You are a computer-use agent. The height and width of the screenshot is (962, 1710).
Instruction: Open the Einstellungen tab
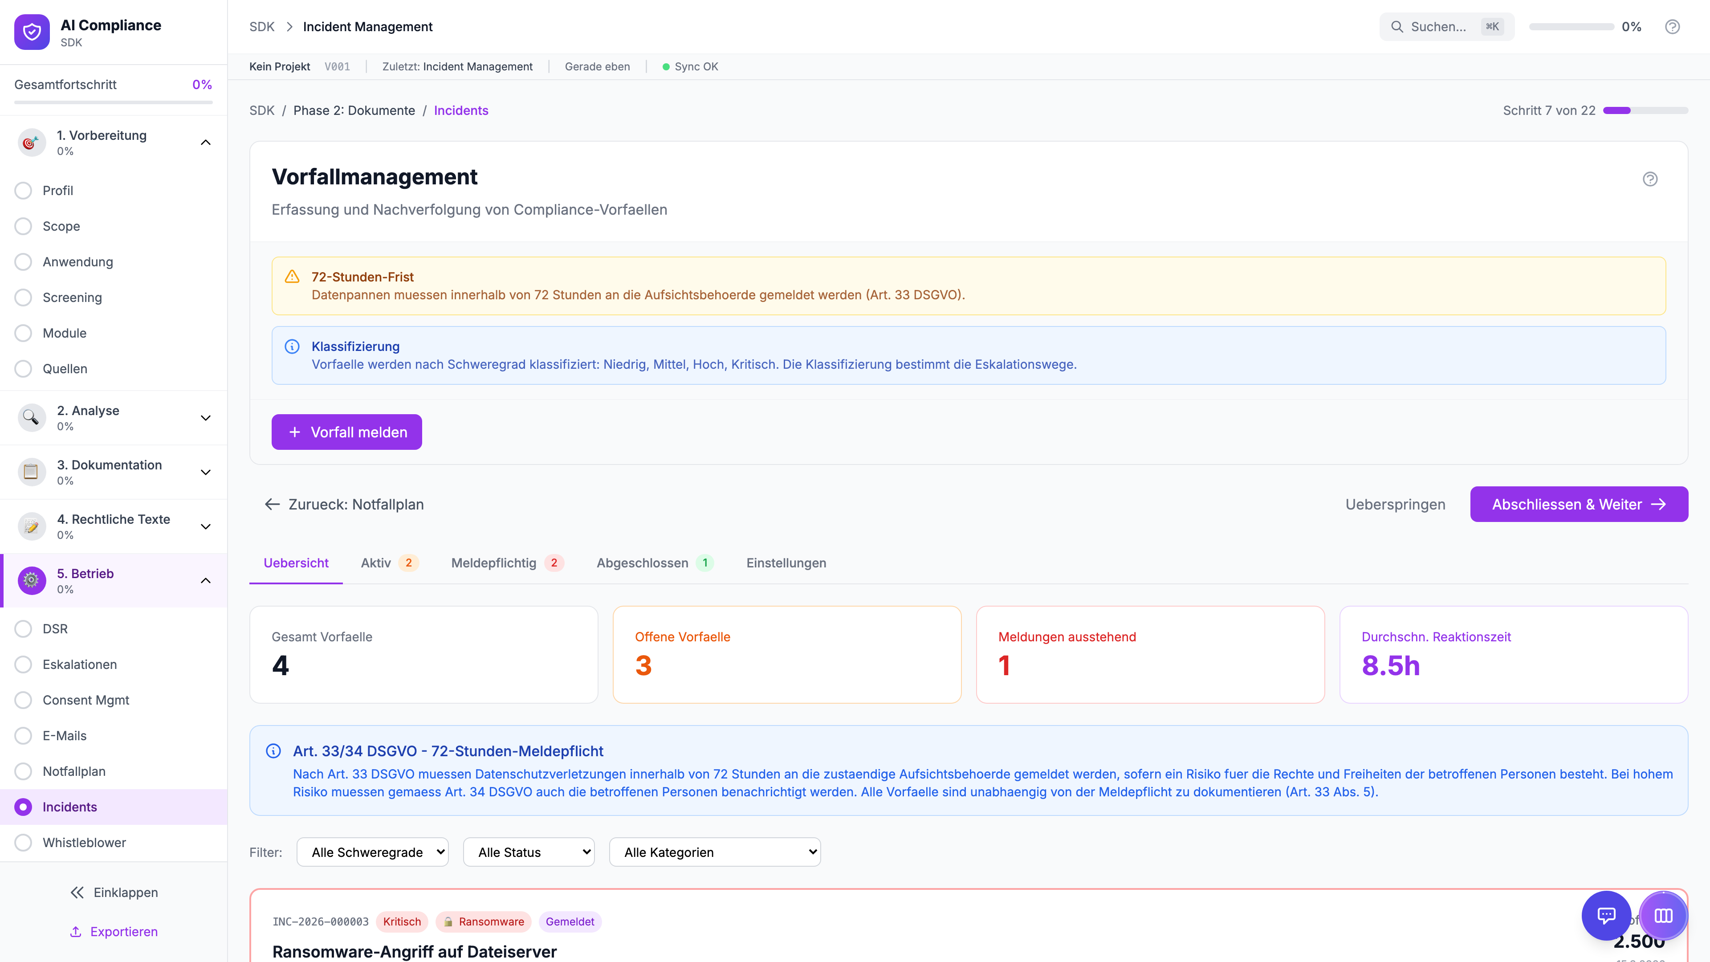(x=786, y=563)
